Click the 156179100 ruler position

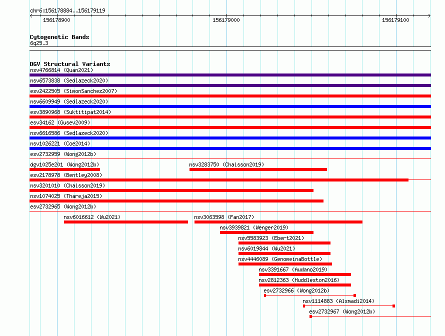pos(395,20)
